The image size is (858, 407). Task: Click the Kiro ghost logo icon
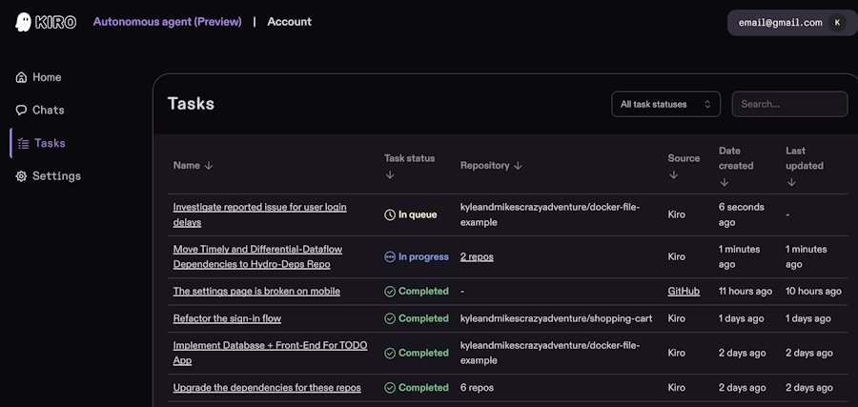click(x=23, y=22)
